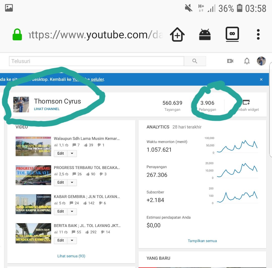Image resolution: width=272 pixels, height=268 pixels.
Task: Open the BERITA BAIK video thumbnail
Action: pos(33,233)
